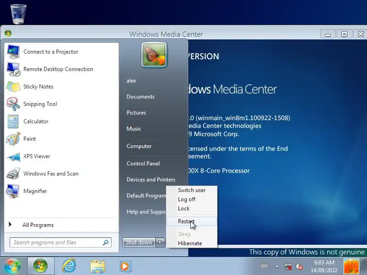The image size is (367, 275).
Task: Select Log off in power menu
Action: pyautogui.click(x=187, y=199)
